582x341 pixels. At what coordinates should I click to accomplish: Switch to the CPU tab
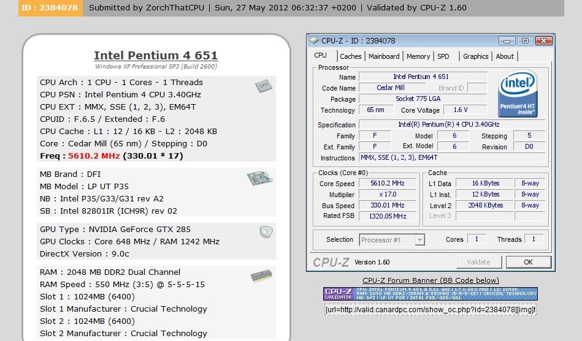320,55
